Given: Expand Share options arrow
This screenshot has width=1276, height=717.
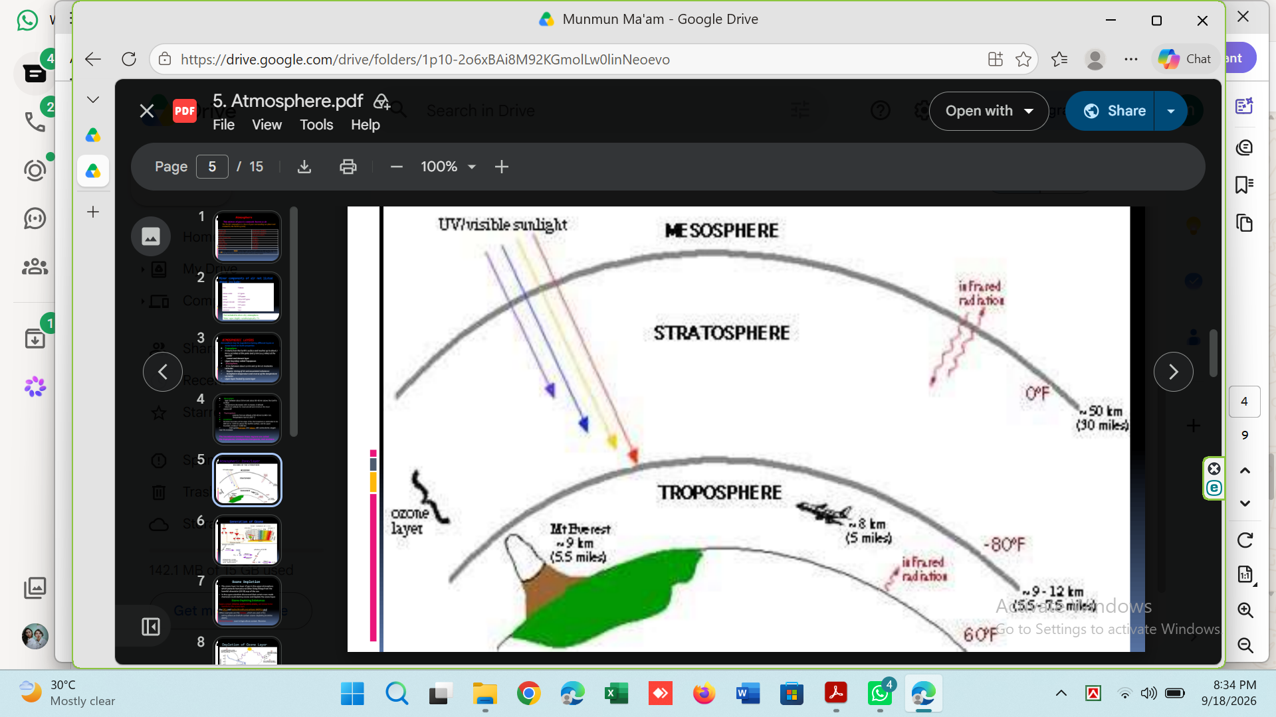Looking at the screenshot, I should point(1171,111).
